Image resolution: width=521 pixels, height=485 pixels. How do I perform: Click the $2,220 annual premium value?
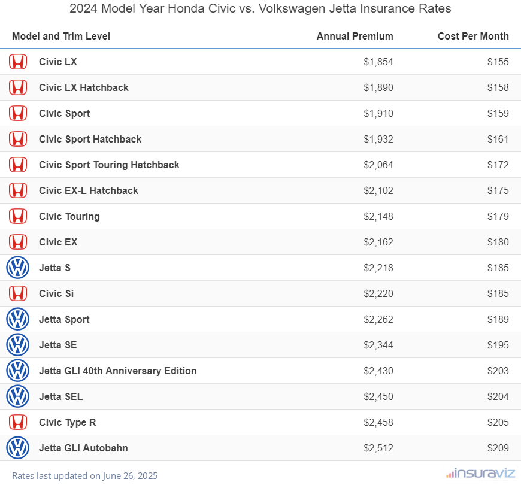pyautogui.click(x=378, y=293)
